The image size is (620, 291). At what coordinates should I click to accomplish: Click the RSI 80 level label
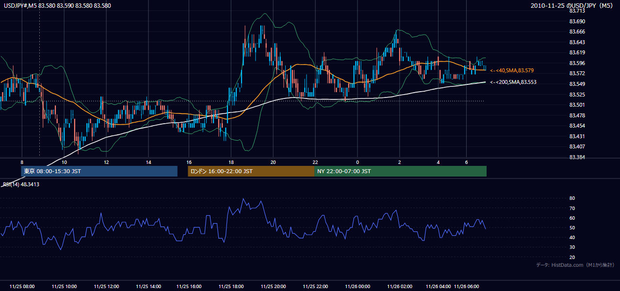click(572, 198)
